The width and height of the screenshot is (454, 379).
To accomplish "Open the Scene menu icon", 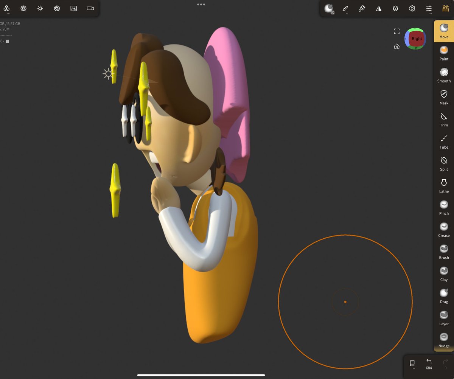I will tap(7, 8).
